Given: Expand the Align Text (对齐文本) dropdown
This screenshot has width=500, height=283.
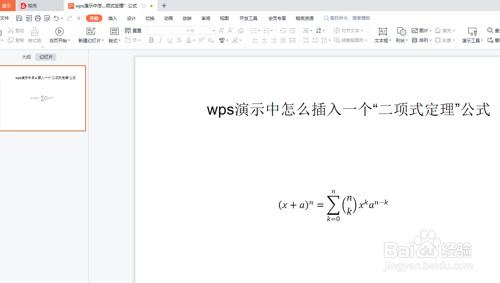Looking at the screenshot, I should point(362,30).
